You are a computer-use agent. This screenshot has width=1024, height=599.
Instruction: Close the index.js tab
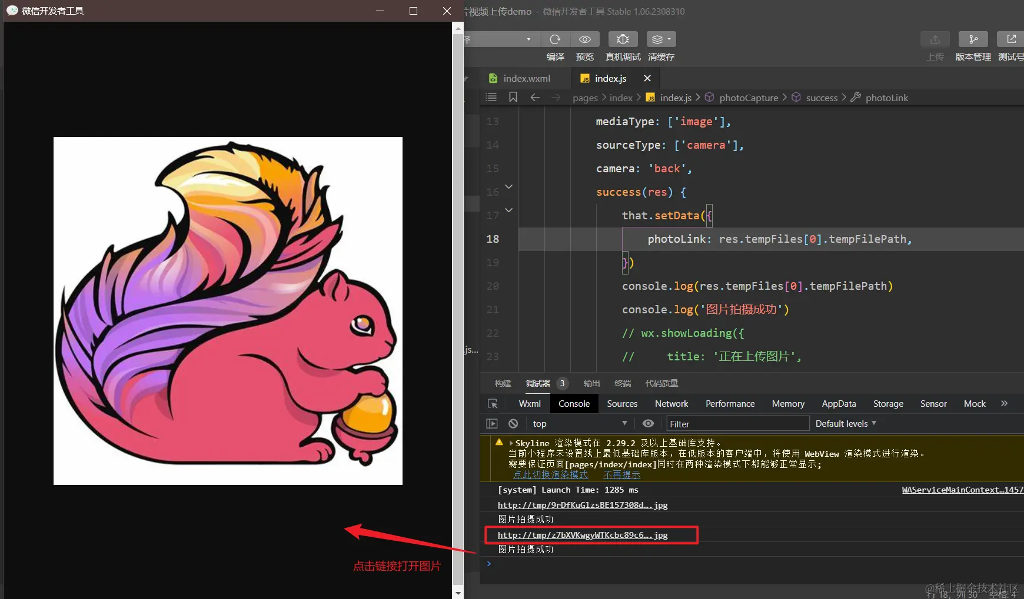[x=647, y=78]
